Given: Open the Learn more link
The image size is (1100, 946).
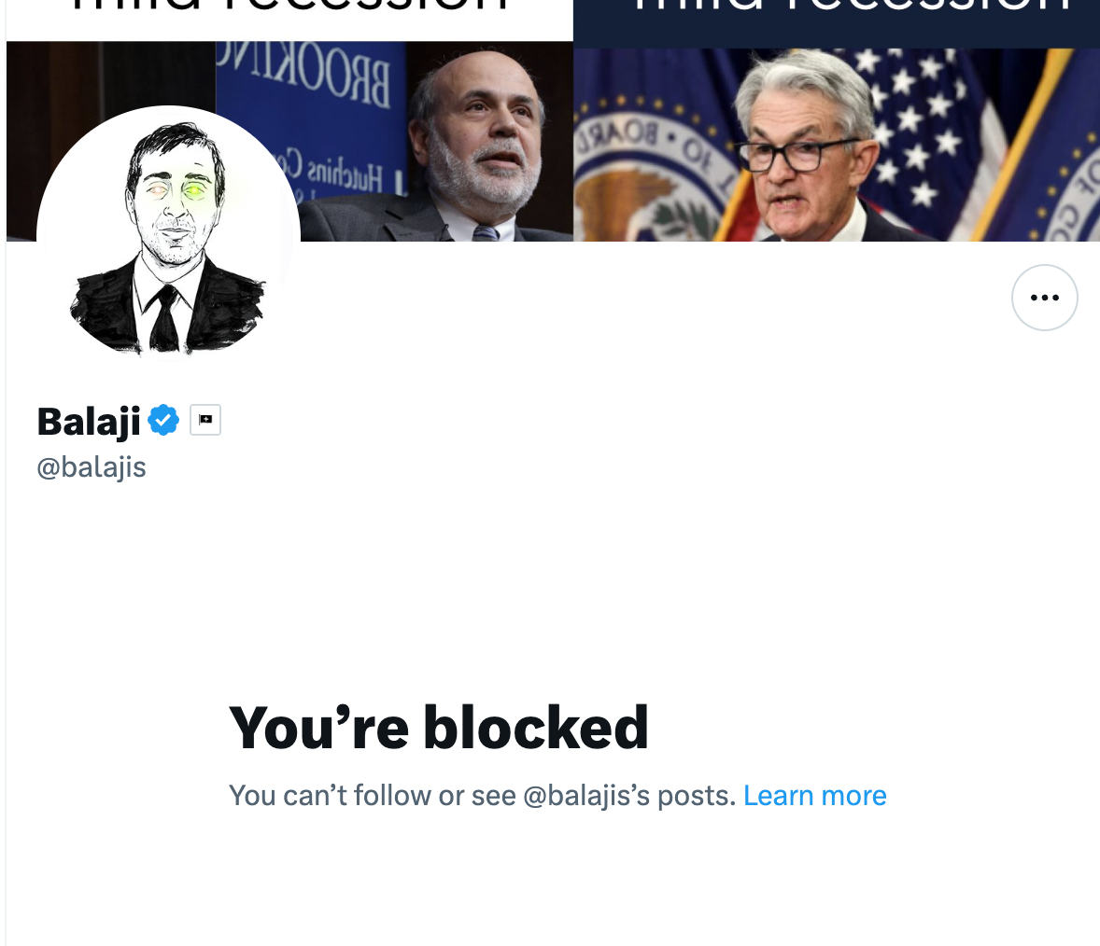Looking at the screenshot, I should point(814,796).
